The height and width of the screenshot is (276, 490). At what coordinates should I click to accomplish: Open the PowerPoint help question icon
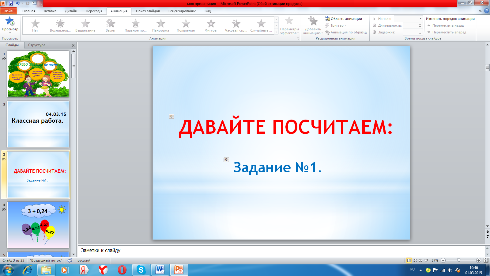pyautogui.click(x=487, y=11)
